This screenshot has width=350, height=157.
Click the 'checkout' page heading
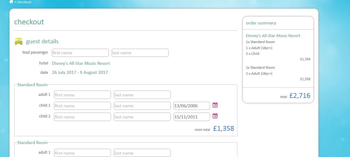coord(29,22)
